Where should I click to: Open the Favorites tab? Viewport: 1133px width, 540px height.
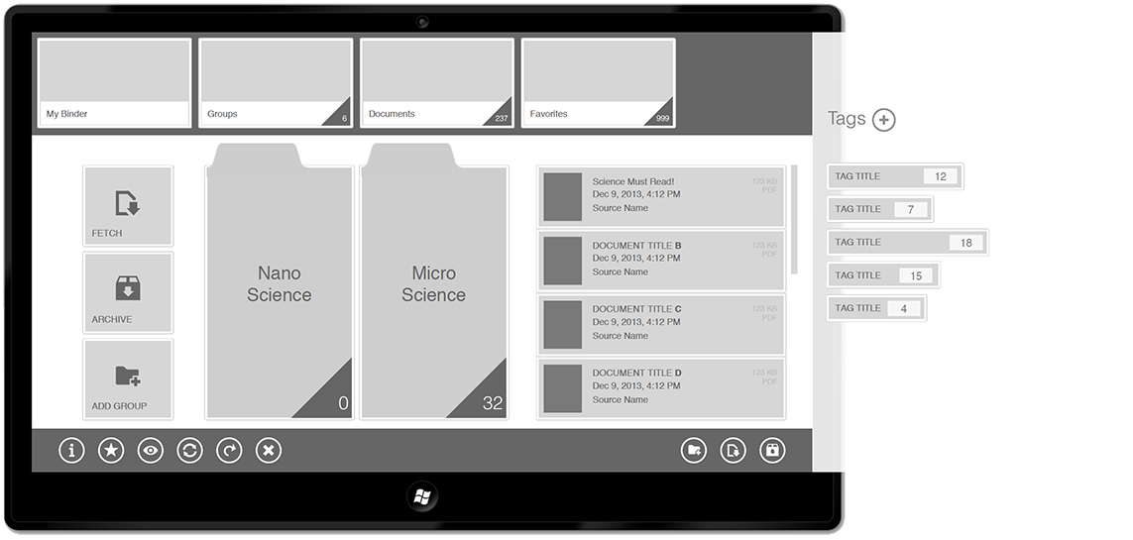click(598, 82)
